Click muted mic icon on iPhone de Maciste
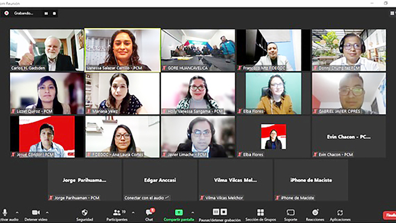The height and width of the screenshot is (223, 396). click(x=278, y=198)
